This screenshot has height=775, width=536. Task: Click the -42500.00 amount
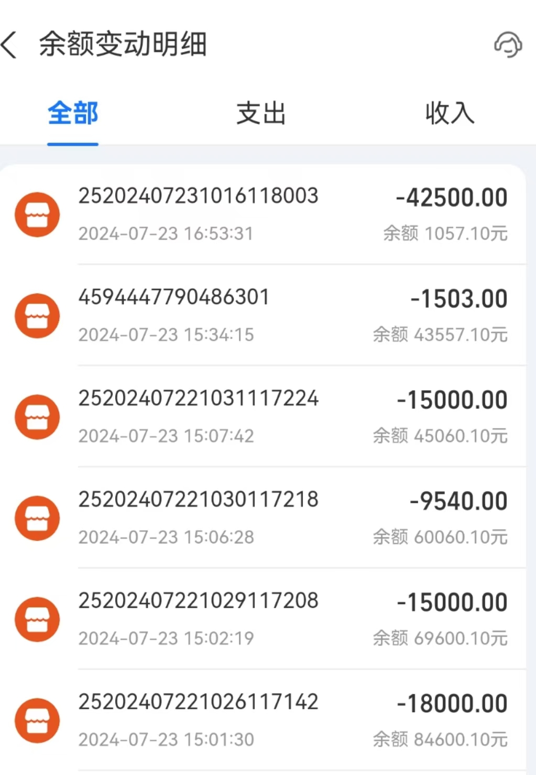(452, 198)
